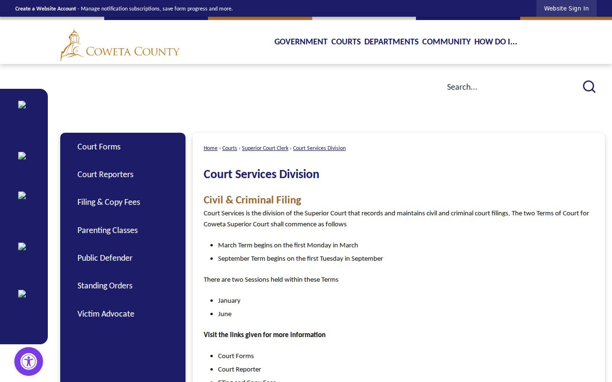Click the Court Services Division page heading
Image resolution: width=612 pixels, height=382 pixels.
click(262, 174)
